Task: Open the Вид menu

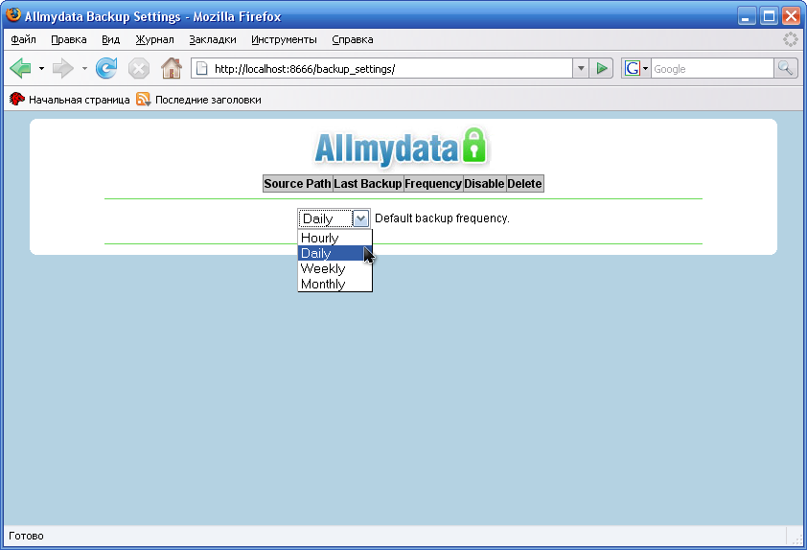Action: tap(110, 39)
